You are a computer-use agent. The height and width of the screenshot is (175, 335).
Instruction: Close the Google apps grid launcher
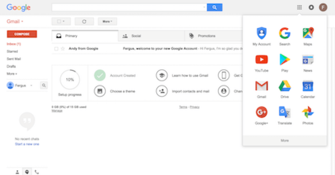[299, 7]
